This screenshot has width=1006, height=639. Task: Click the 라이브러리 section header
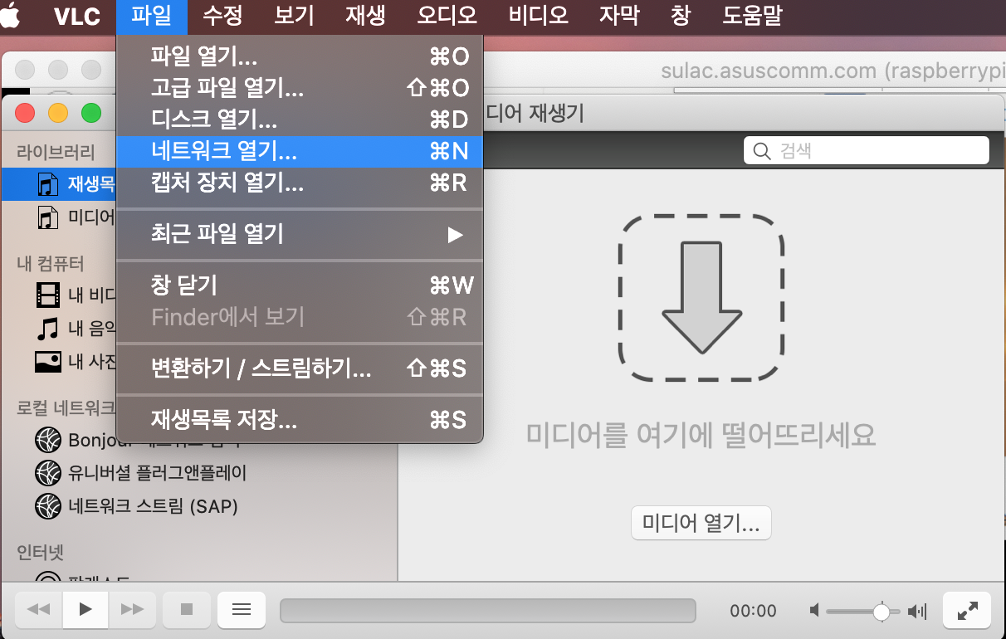tap(56, 152)
